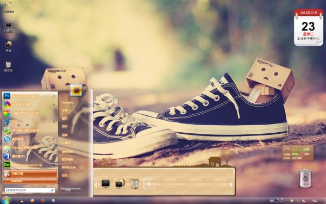Open Control Panel from Start menu right column

[67, 152]
